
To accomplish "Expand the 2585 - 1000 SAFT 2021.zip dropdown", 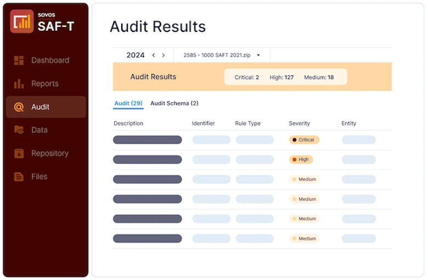I will 222,55.
